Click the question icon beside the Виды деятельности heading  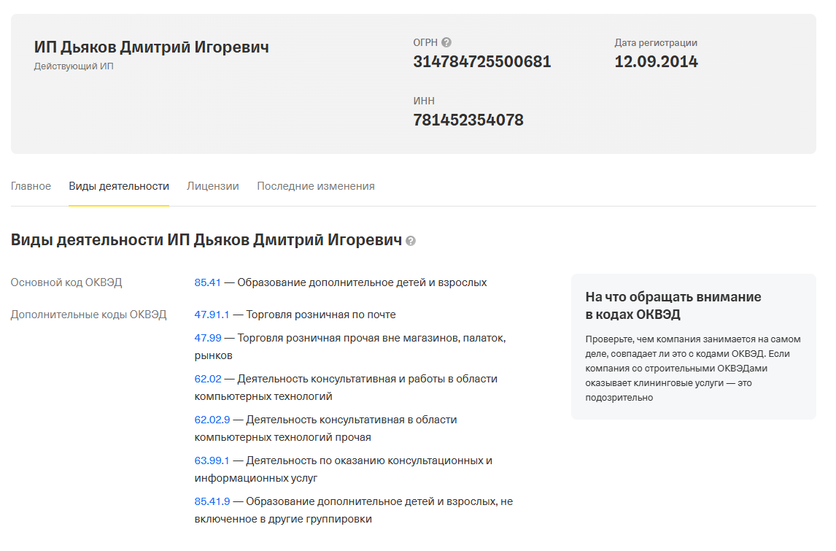411,241
